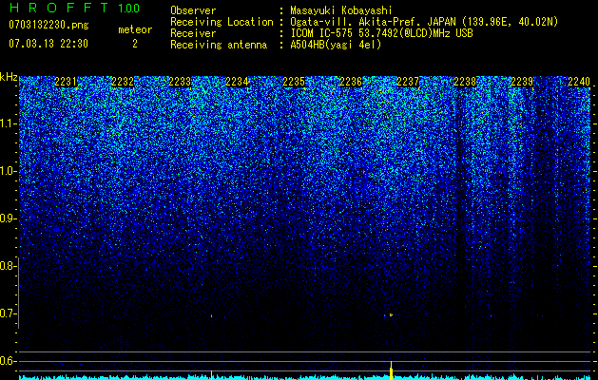Click the meteor echo dot near 2237
The height and width of the screenshot is (380, 598).
coord(391,314)
